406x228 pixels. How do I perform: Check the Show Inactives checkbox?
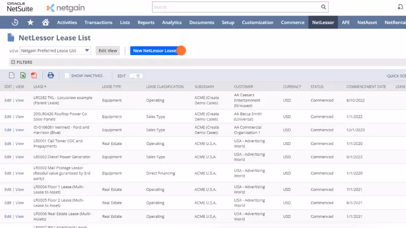(67, 75)
